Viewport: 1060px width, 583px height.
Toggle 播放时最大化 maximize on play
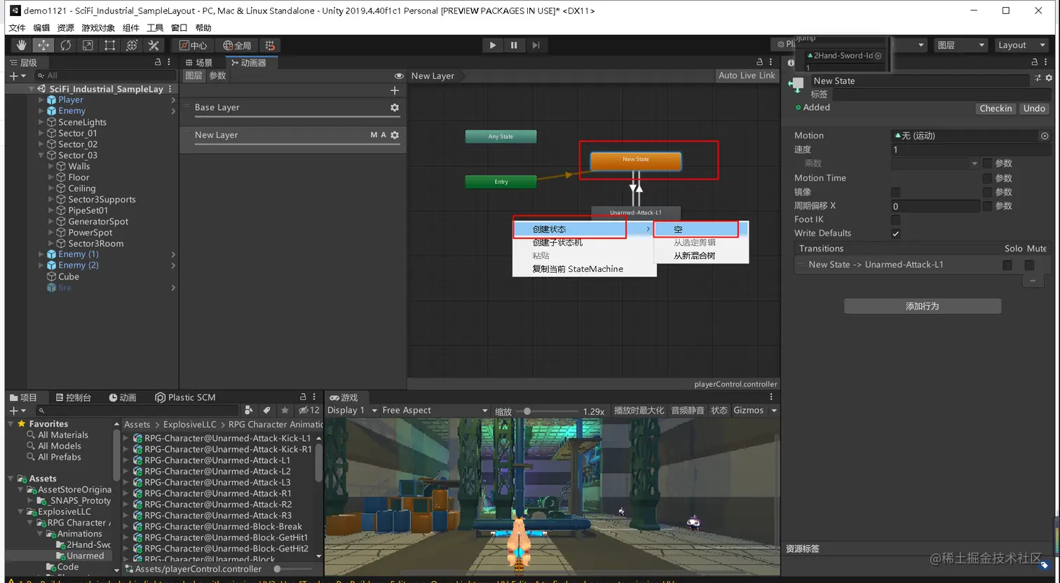click(x=639, y=411)
